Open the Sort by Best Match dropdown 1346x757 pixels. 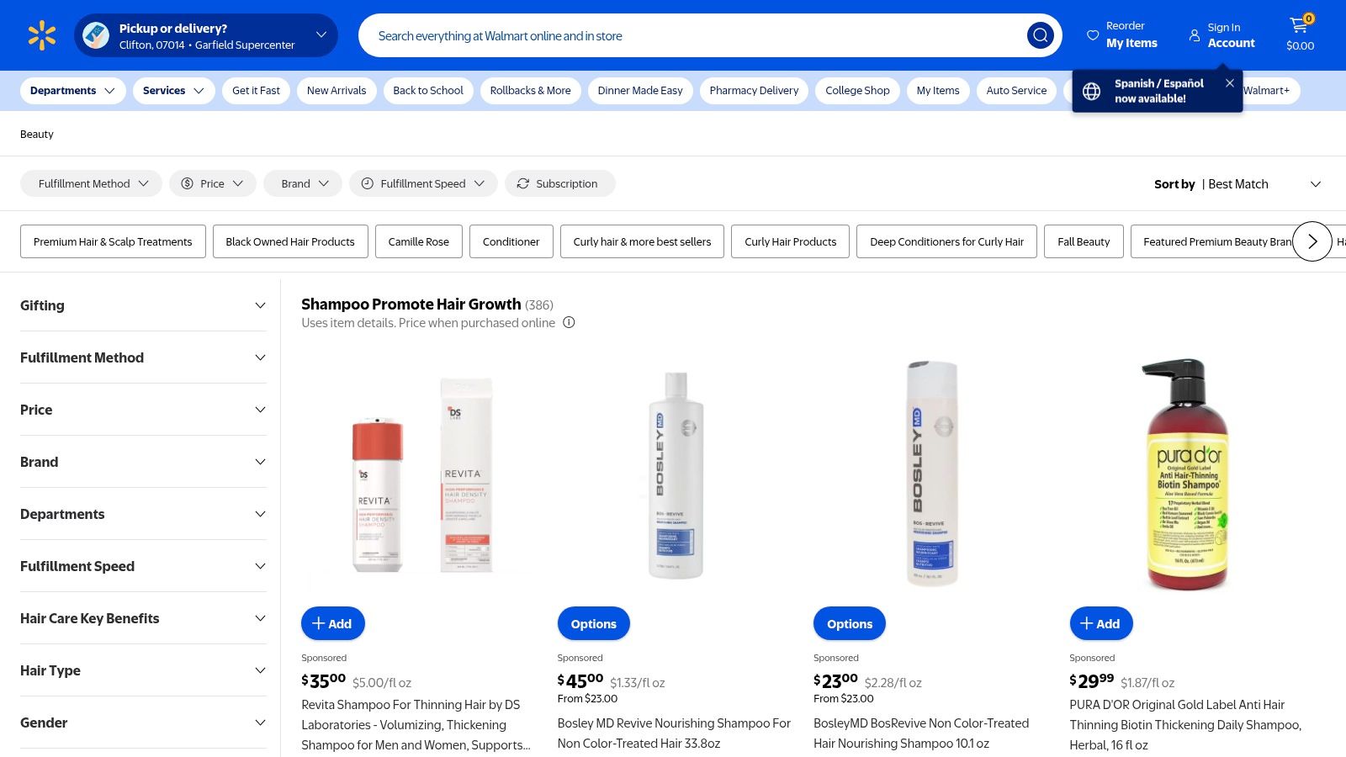point(1237,184)
